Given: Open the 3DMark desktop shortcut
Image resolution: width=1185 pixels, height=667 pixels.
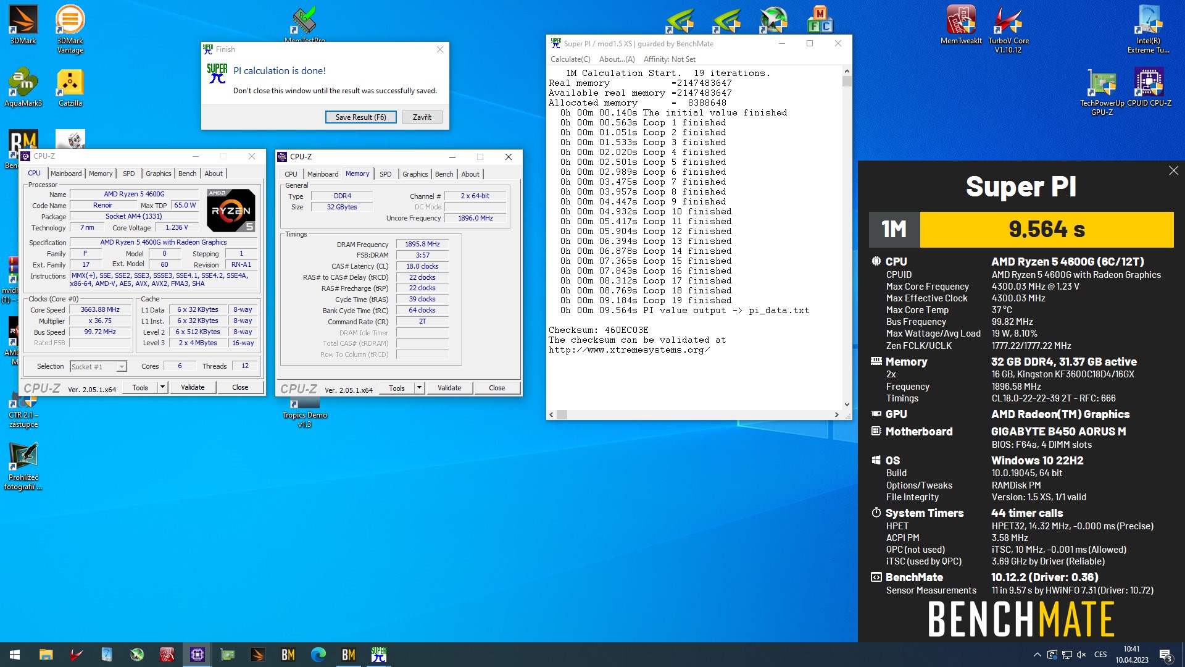Looking at the screenshot, I should (23, 25).
